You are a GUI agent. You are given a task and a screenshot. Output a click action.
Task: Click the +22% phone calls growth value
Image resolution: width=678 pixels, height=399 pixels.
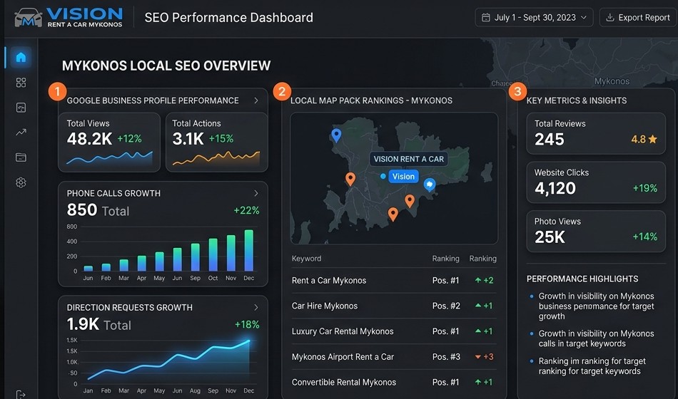[246, 210]
